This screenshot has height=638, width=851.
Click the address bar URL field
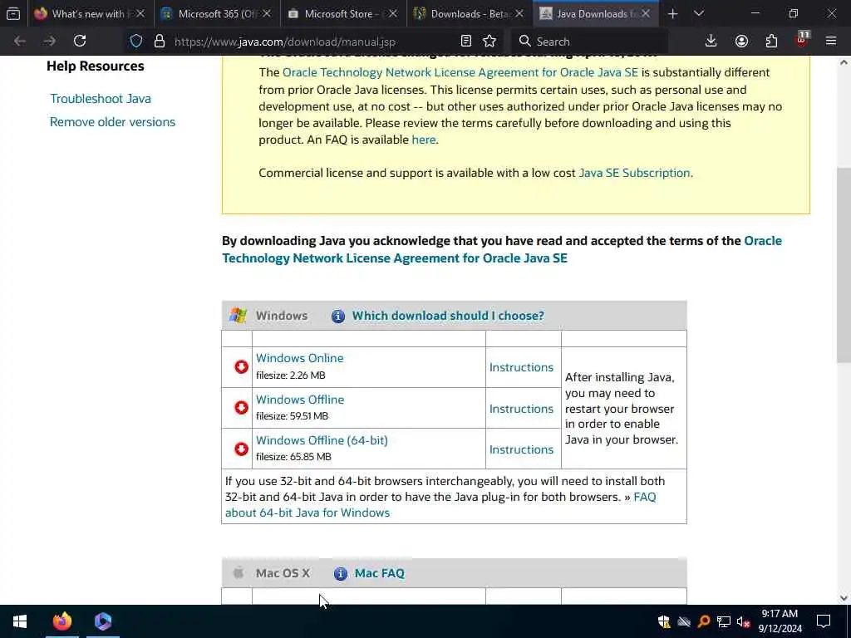(x=313, y=42)
